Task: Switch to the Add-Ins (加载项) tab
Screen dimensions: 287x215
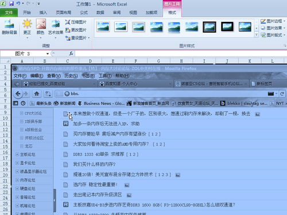Action: [x=152, y=13]
